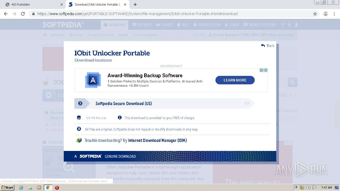Click the browser forward arrow button
The width and height of the screenshot is (340, 191).
point(14,14)
